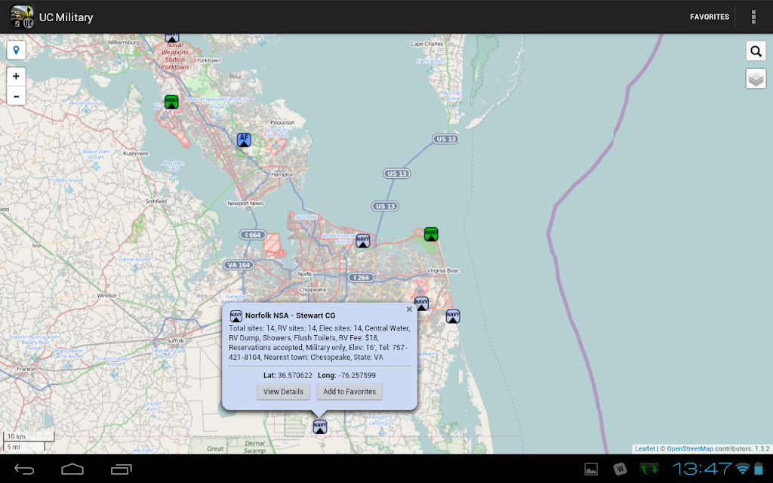Select the Navy marker on the coast south of Virginia Beach

[x=453, y=316]
